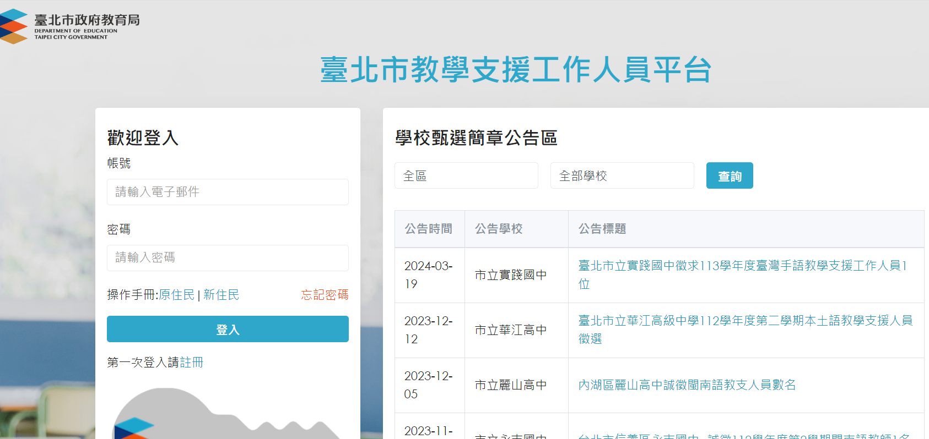Viewport: 929px width, 439px height.
Task: Open the 全部學校 school dropdown
Action: tap(622, 175)
